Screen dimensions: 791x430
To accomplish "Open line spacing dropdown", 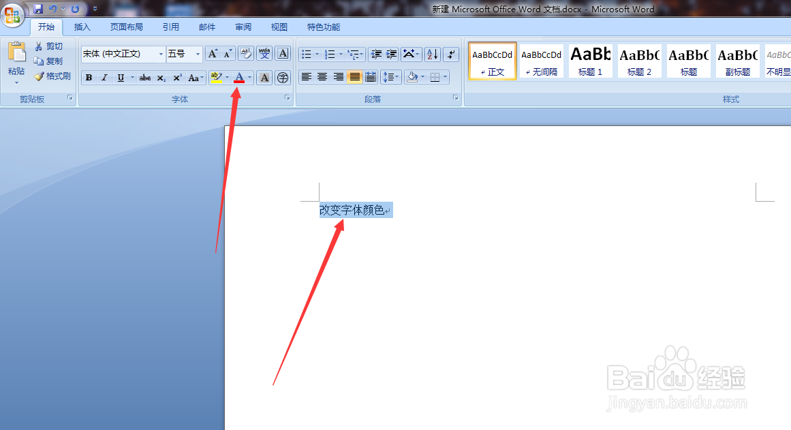I will [390, 77].
